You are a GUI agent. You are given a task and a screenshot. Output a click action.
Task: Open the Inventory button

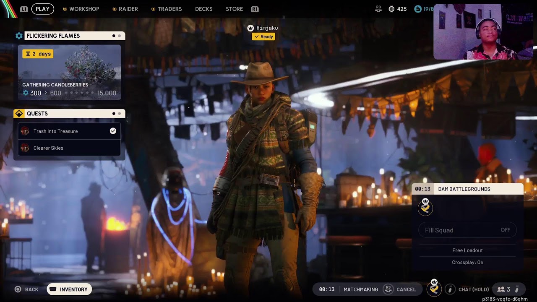click(69, 289)
